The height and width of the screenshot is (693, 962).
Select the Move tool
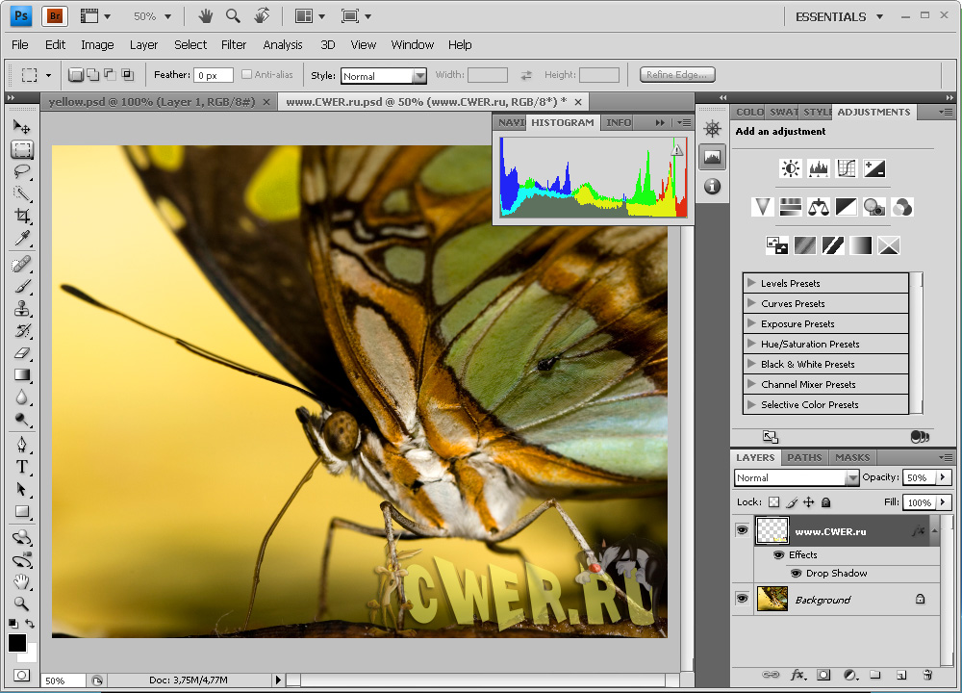click(x=21, y=127)
